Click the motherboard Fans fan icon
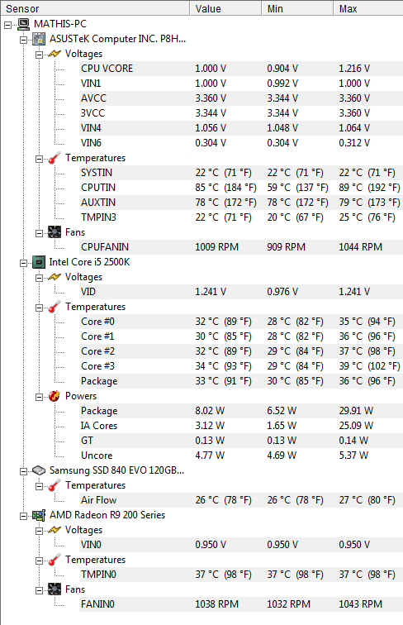Screen dimensions: 403x625 (55, 232)
